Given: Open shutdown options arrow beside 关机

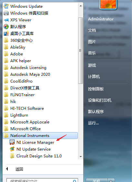Looking at the screenshot, I should pos(111,180).
